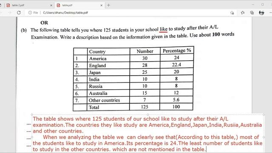Select the "Percentage %" column header

point(177,51)
